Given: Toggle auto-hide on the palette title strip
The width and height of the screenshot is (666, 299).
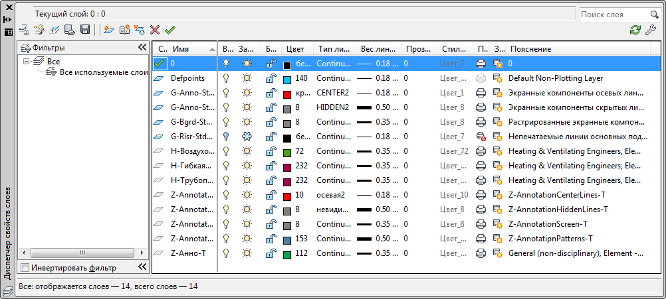Looking at the screenshot, I should 8,19.
